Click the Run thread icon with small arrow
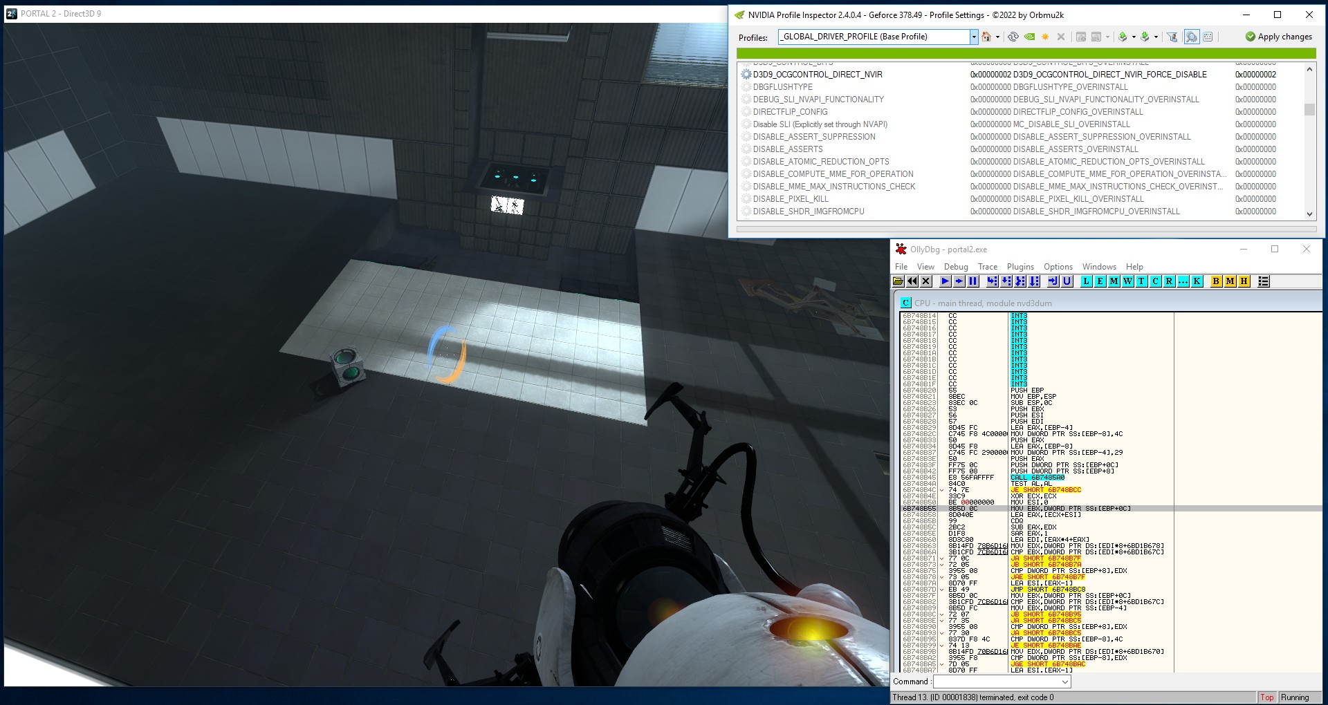Image resolution: width=1328 pixels, height=705 pixels. click(x=959, y=281)
